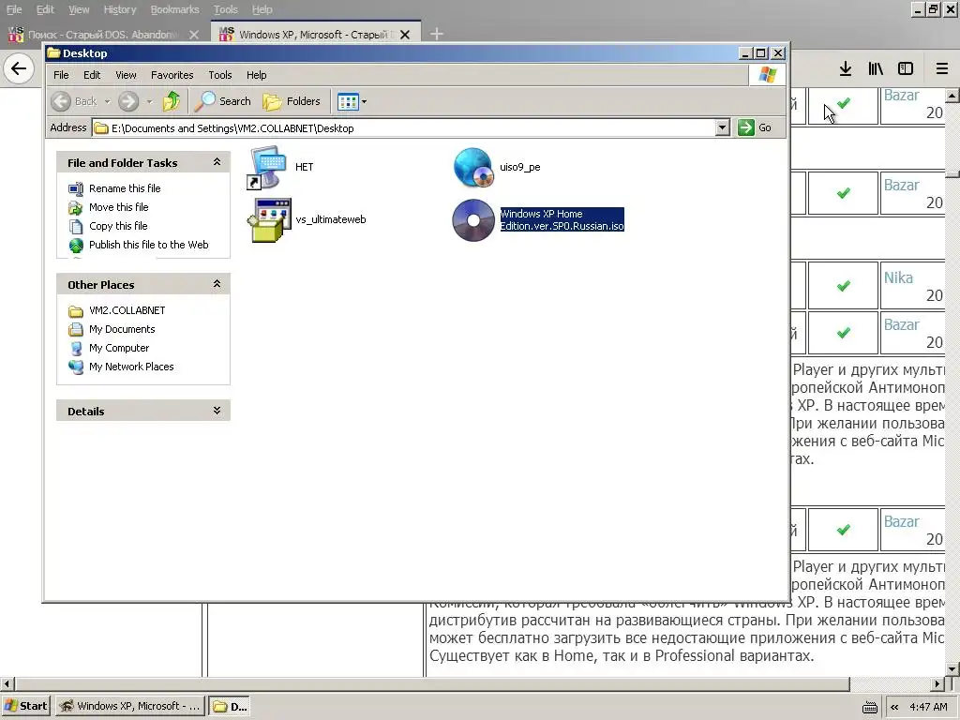Image resolution: width=960 pixels, height=720 pixels.
Task: Open the browser hamburger menu
Action: click(942, 68)
